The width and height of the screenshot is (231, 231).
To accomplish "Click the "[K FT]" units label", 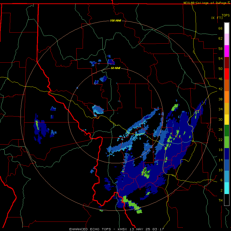I will 217,18.
